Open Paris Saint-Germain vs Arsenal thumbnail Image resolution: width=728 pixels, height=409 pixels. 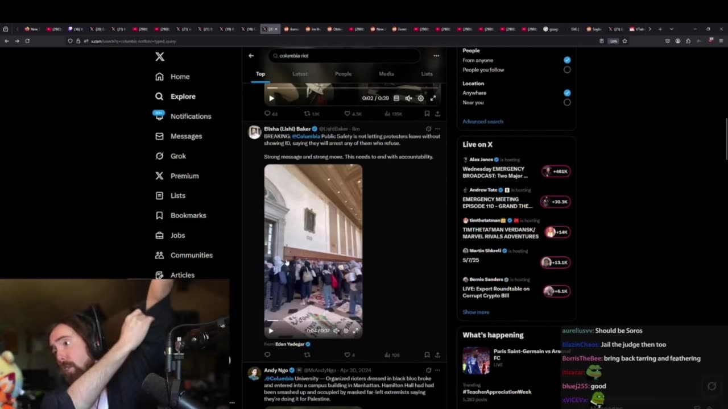coord(476,361)
